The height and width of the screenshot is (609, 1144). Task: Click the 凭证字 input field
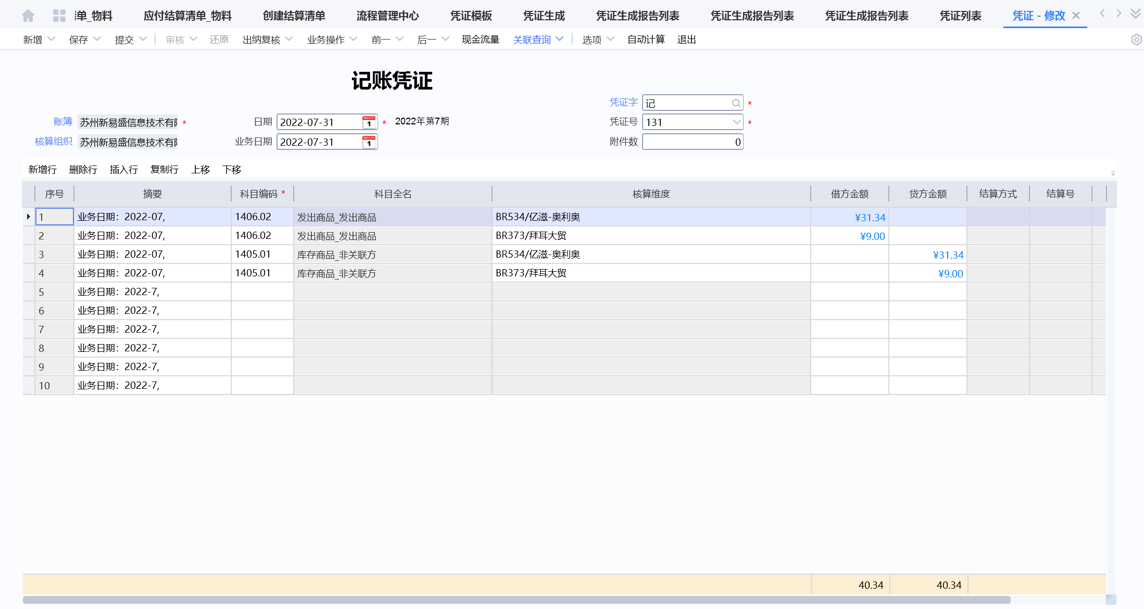[x=693, y=103]
